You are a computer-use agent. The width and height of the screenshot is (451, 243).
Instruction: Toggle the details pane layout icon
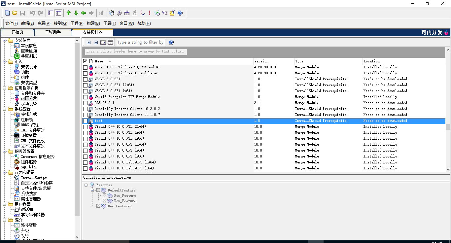103,42
